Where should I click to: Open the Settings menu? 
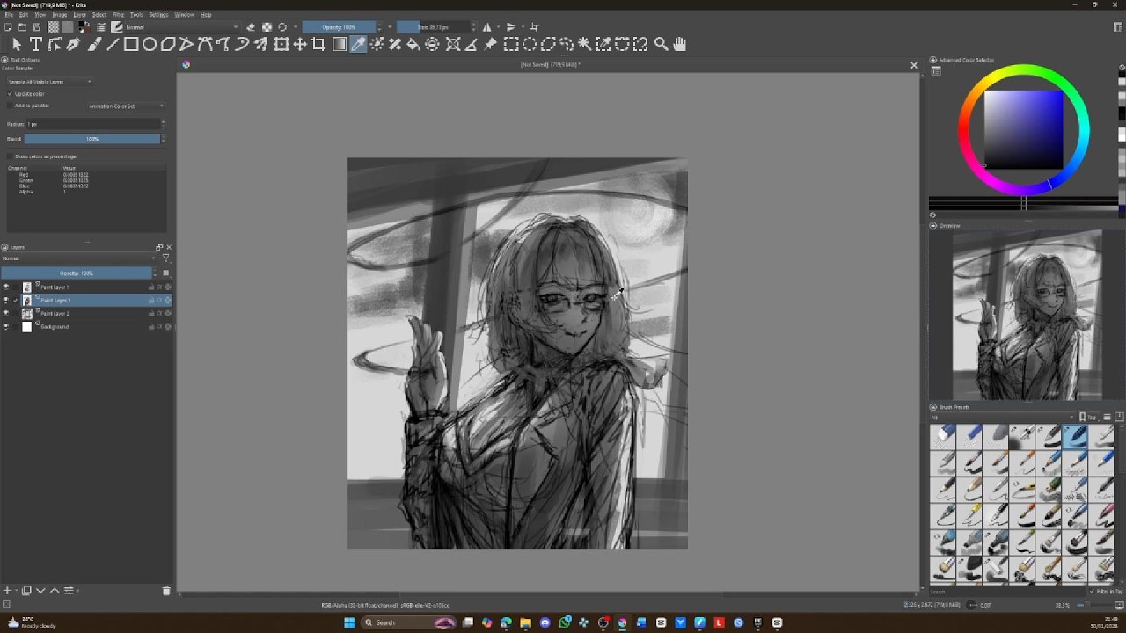[158, 15]
